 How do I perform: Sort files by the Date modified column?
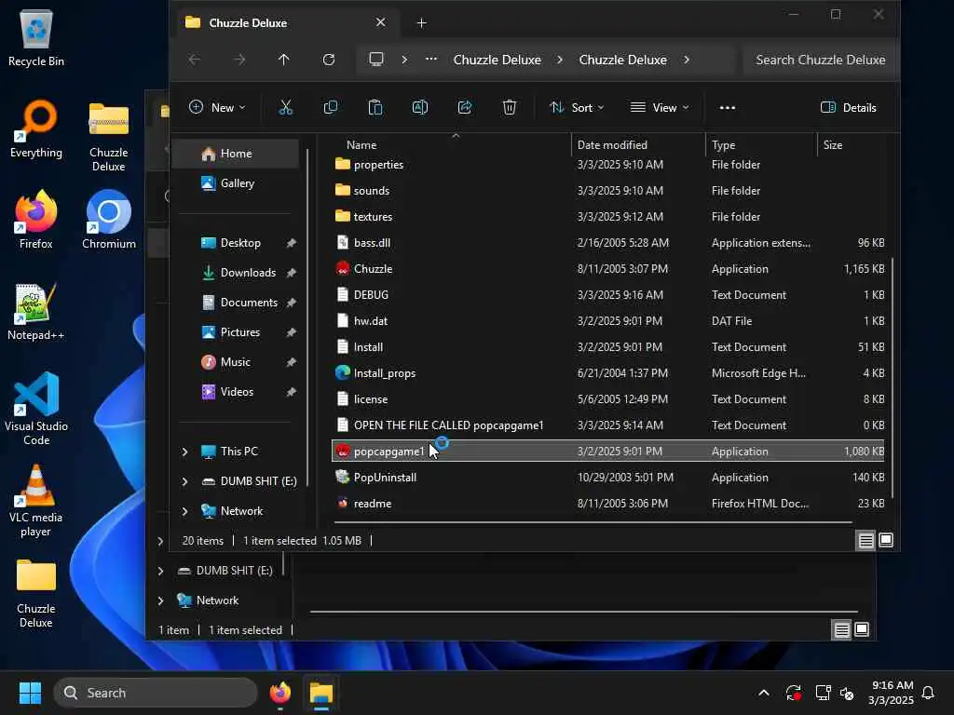[638, 144]
